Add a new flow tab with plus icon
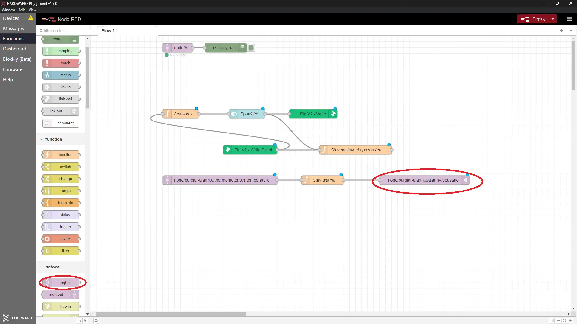 pos(562,30)
